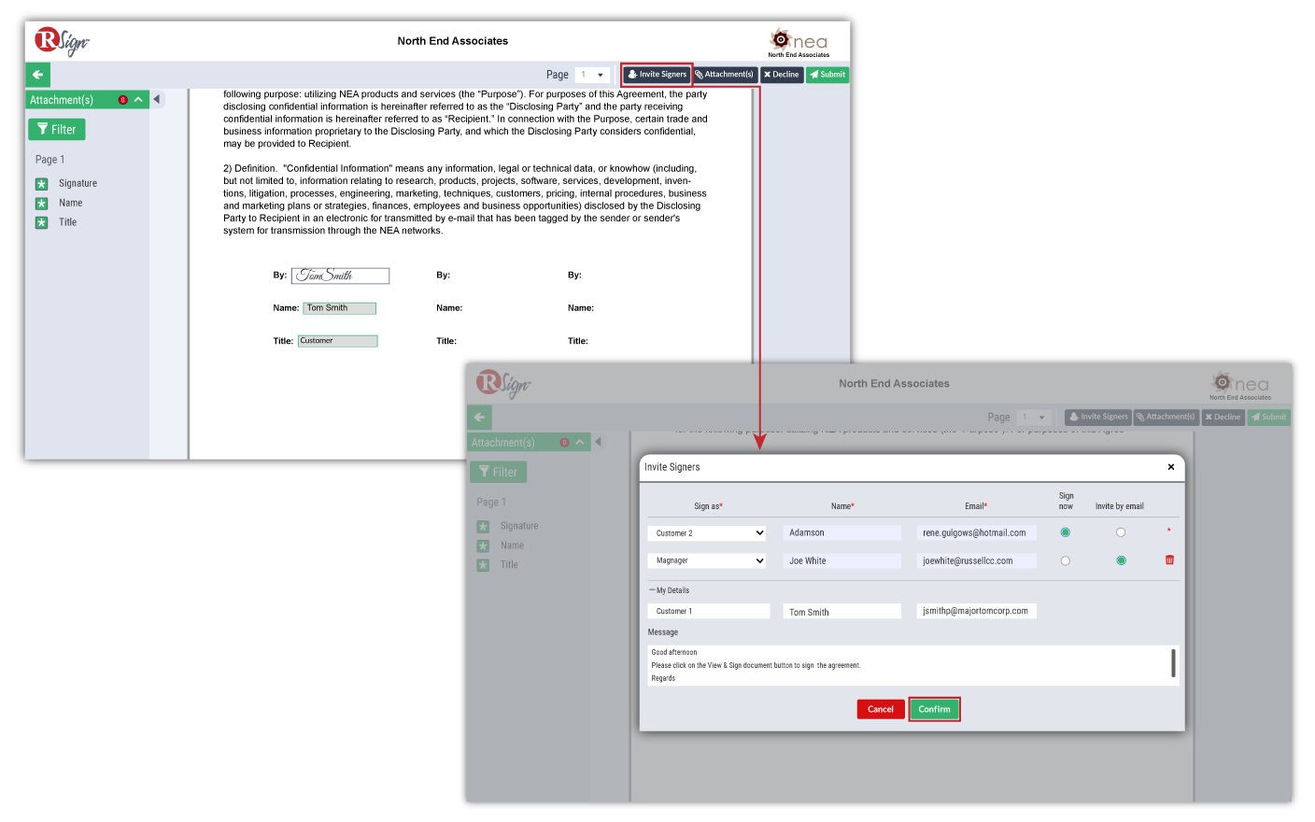Delete the Joe White signer row
This screenshot has width=1315, height=822.
(x=1169, y=560)
